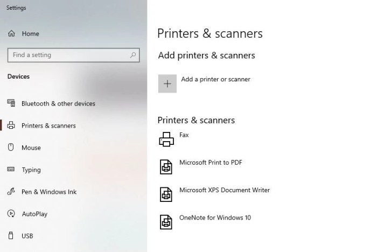391x252 pixels.
Task: Click the Mouse icon in sidebar
Action: click(11, 147)
